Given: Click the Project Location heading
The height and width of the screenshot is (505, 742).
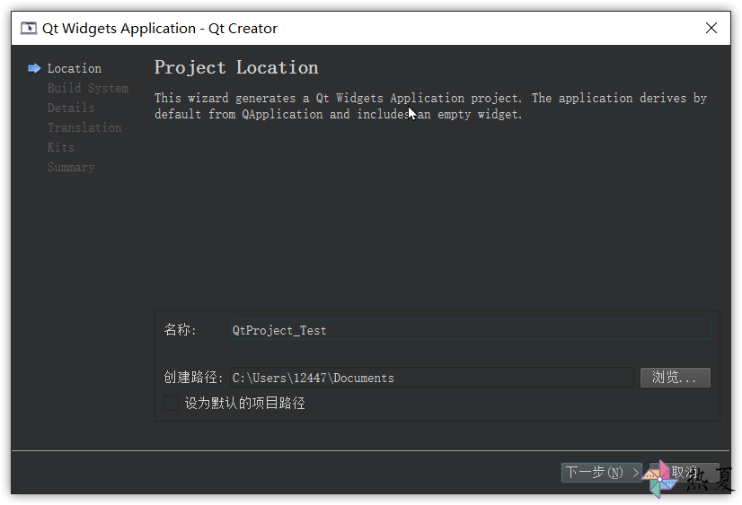Looking at the screenshot, I should pyautogui.click(x=236, y=67).
